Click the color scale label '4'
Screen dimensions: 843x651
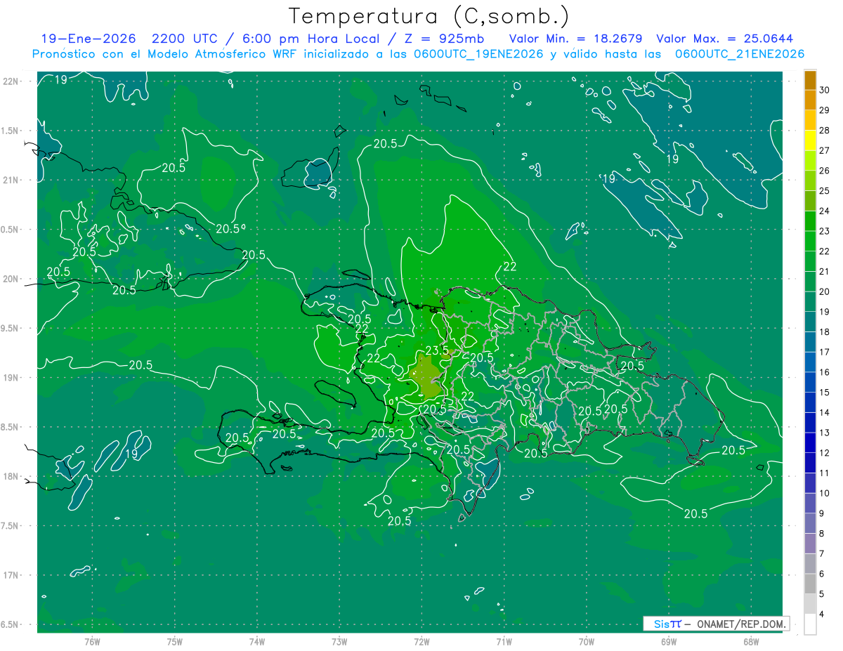point(823,614)
